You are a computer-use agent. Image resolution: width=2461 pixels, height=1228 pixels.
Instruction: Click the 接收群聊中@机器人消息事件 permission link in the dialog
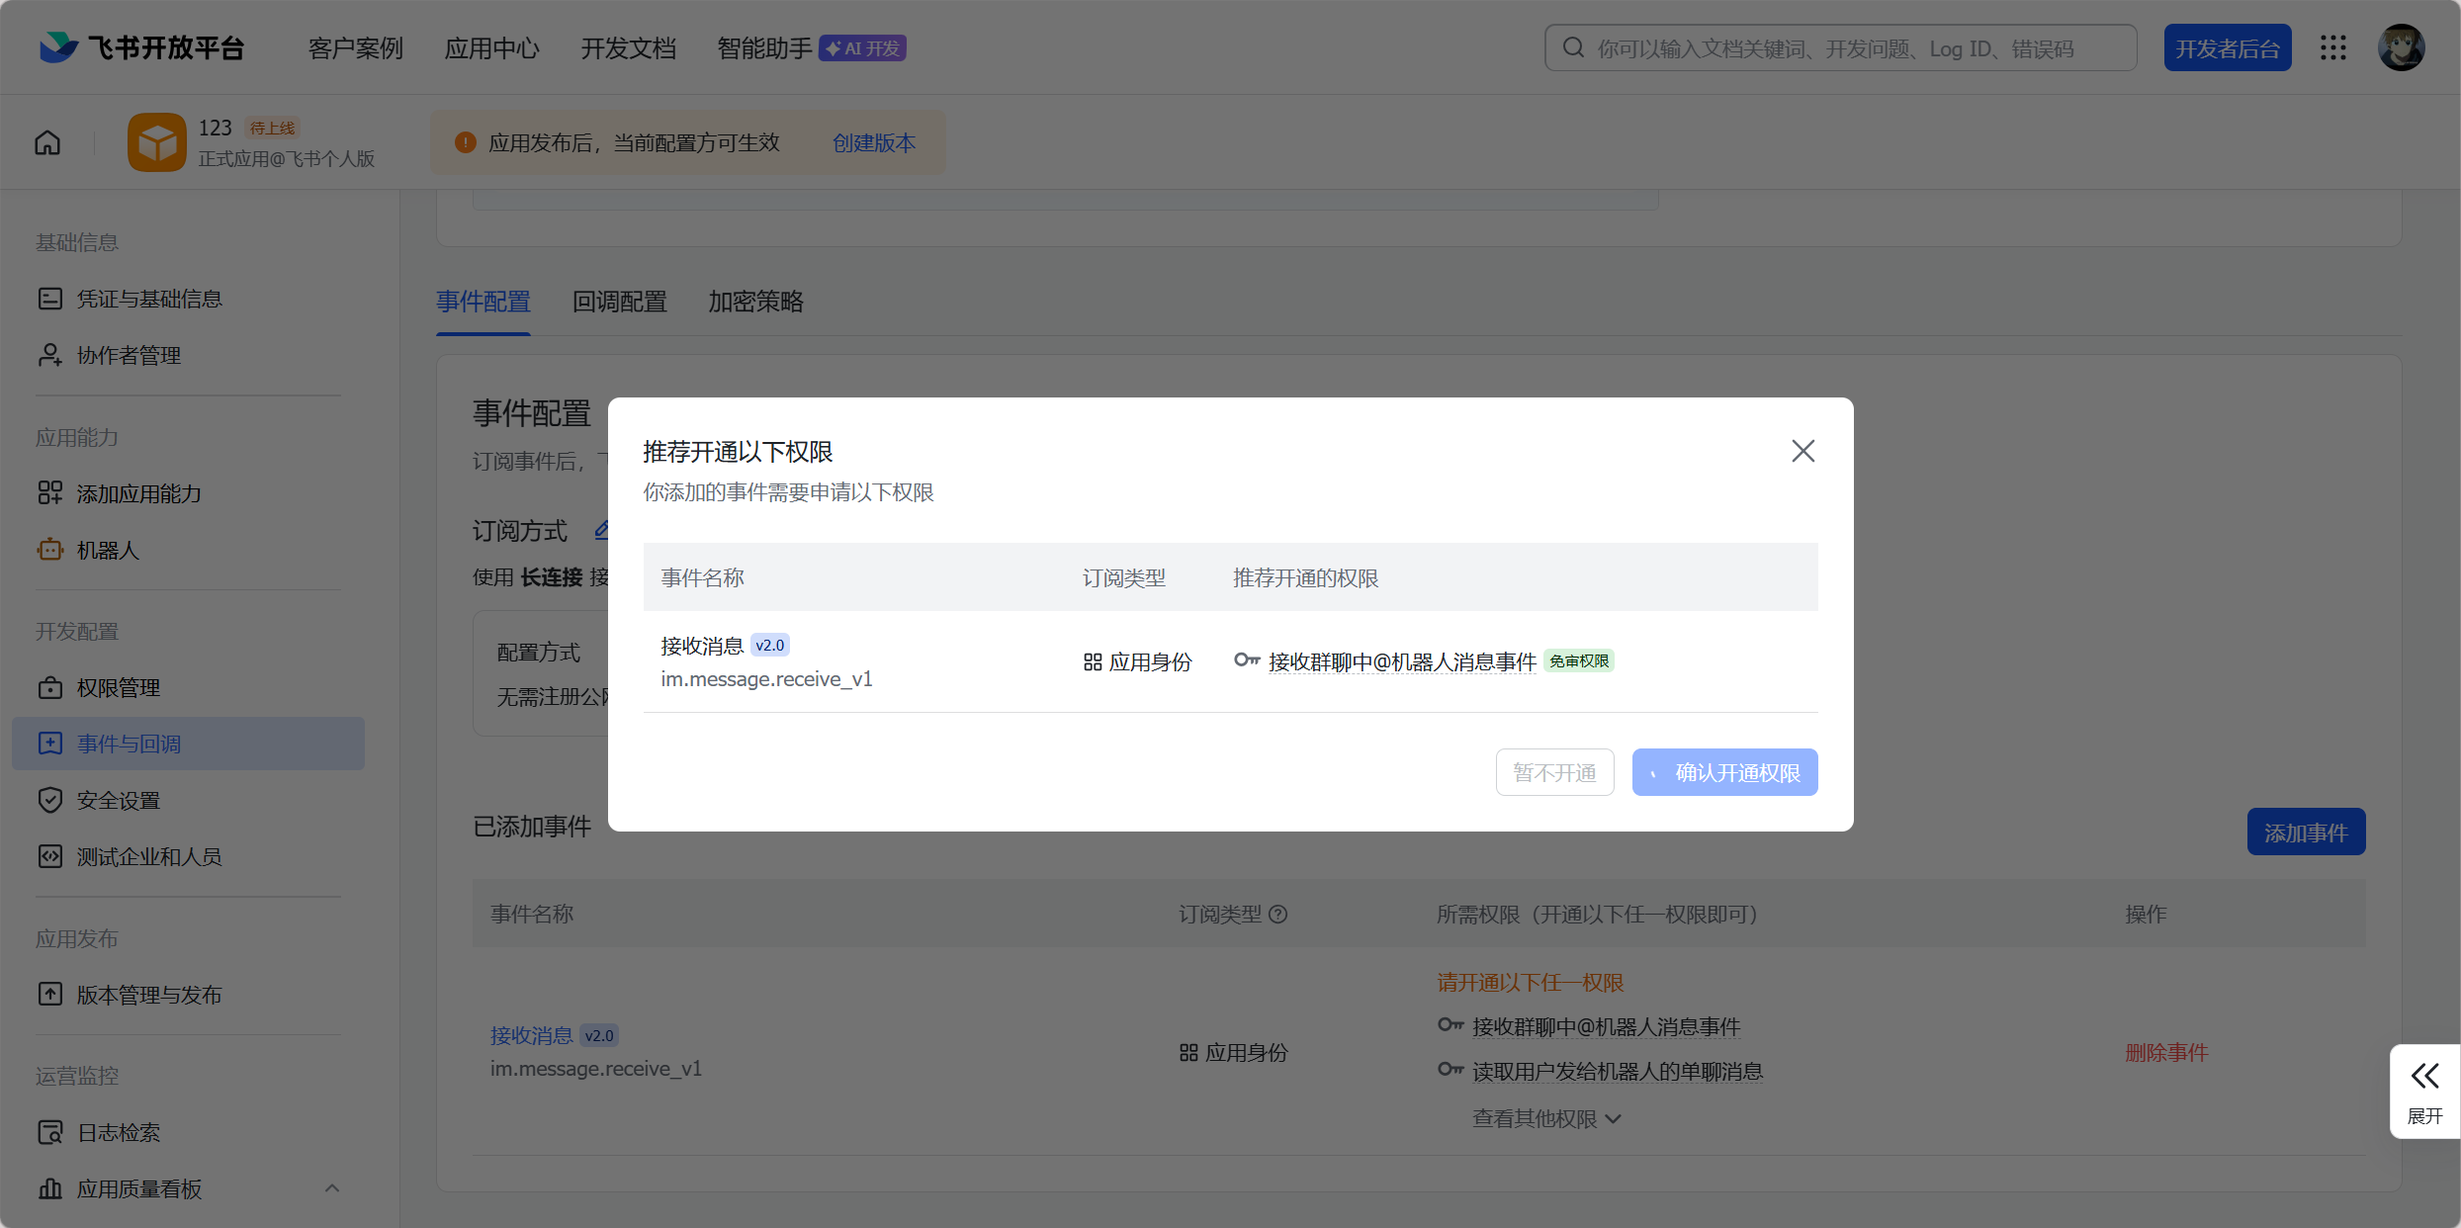click(x=1401, y=662)
